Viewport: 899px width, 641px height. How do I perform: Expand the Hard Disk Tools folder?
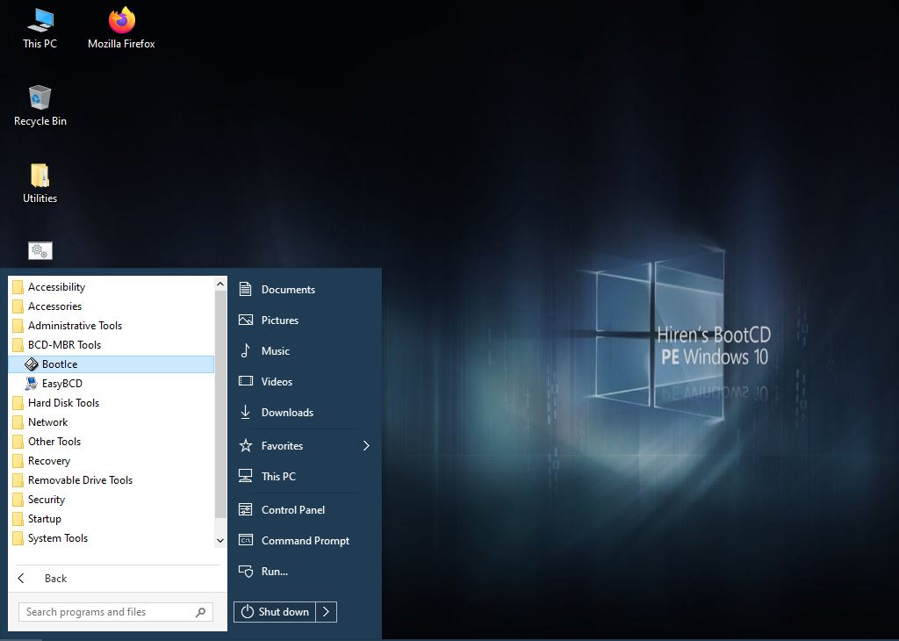click(x=63, y=403)
